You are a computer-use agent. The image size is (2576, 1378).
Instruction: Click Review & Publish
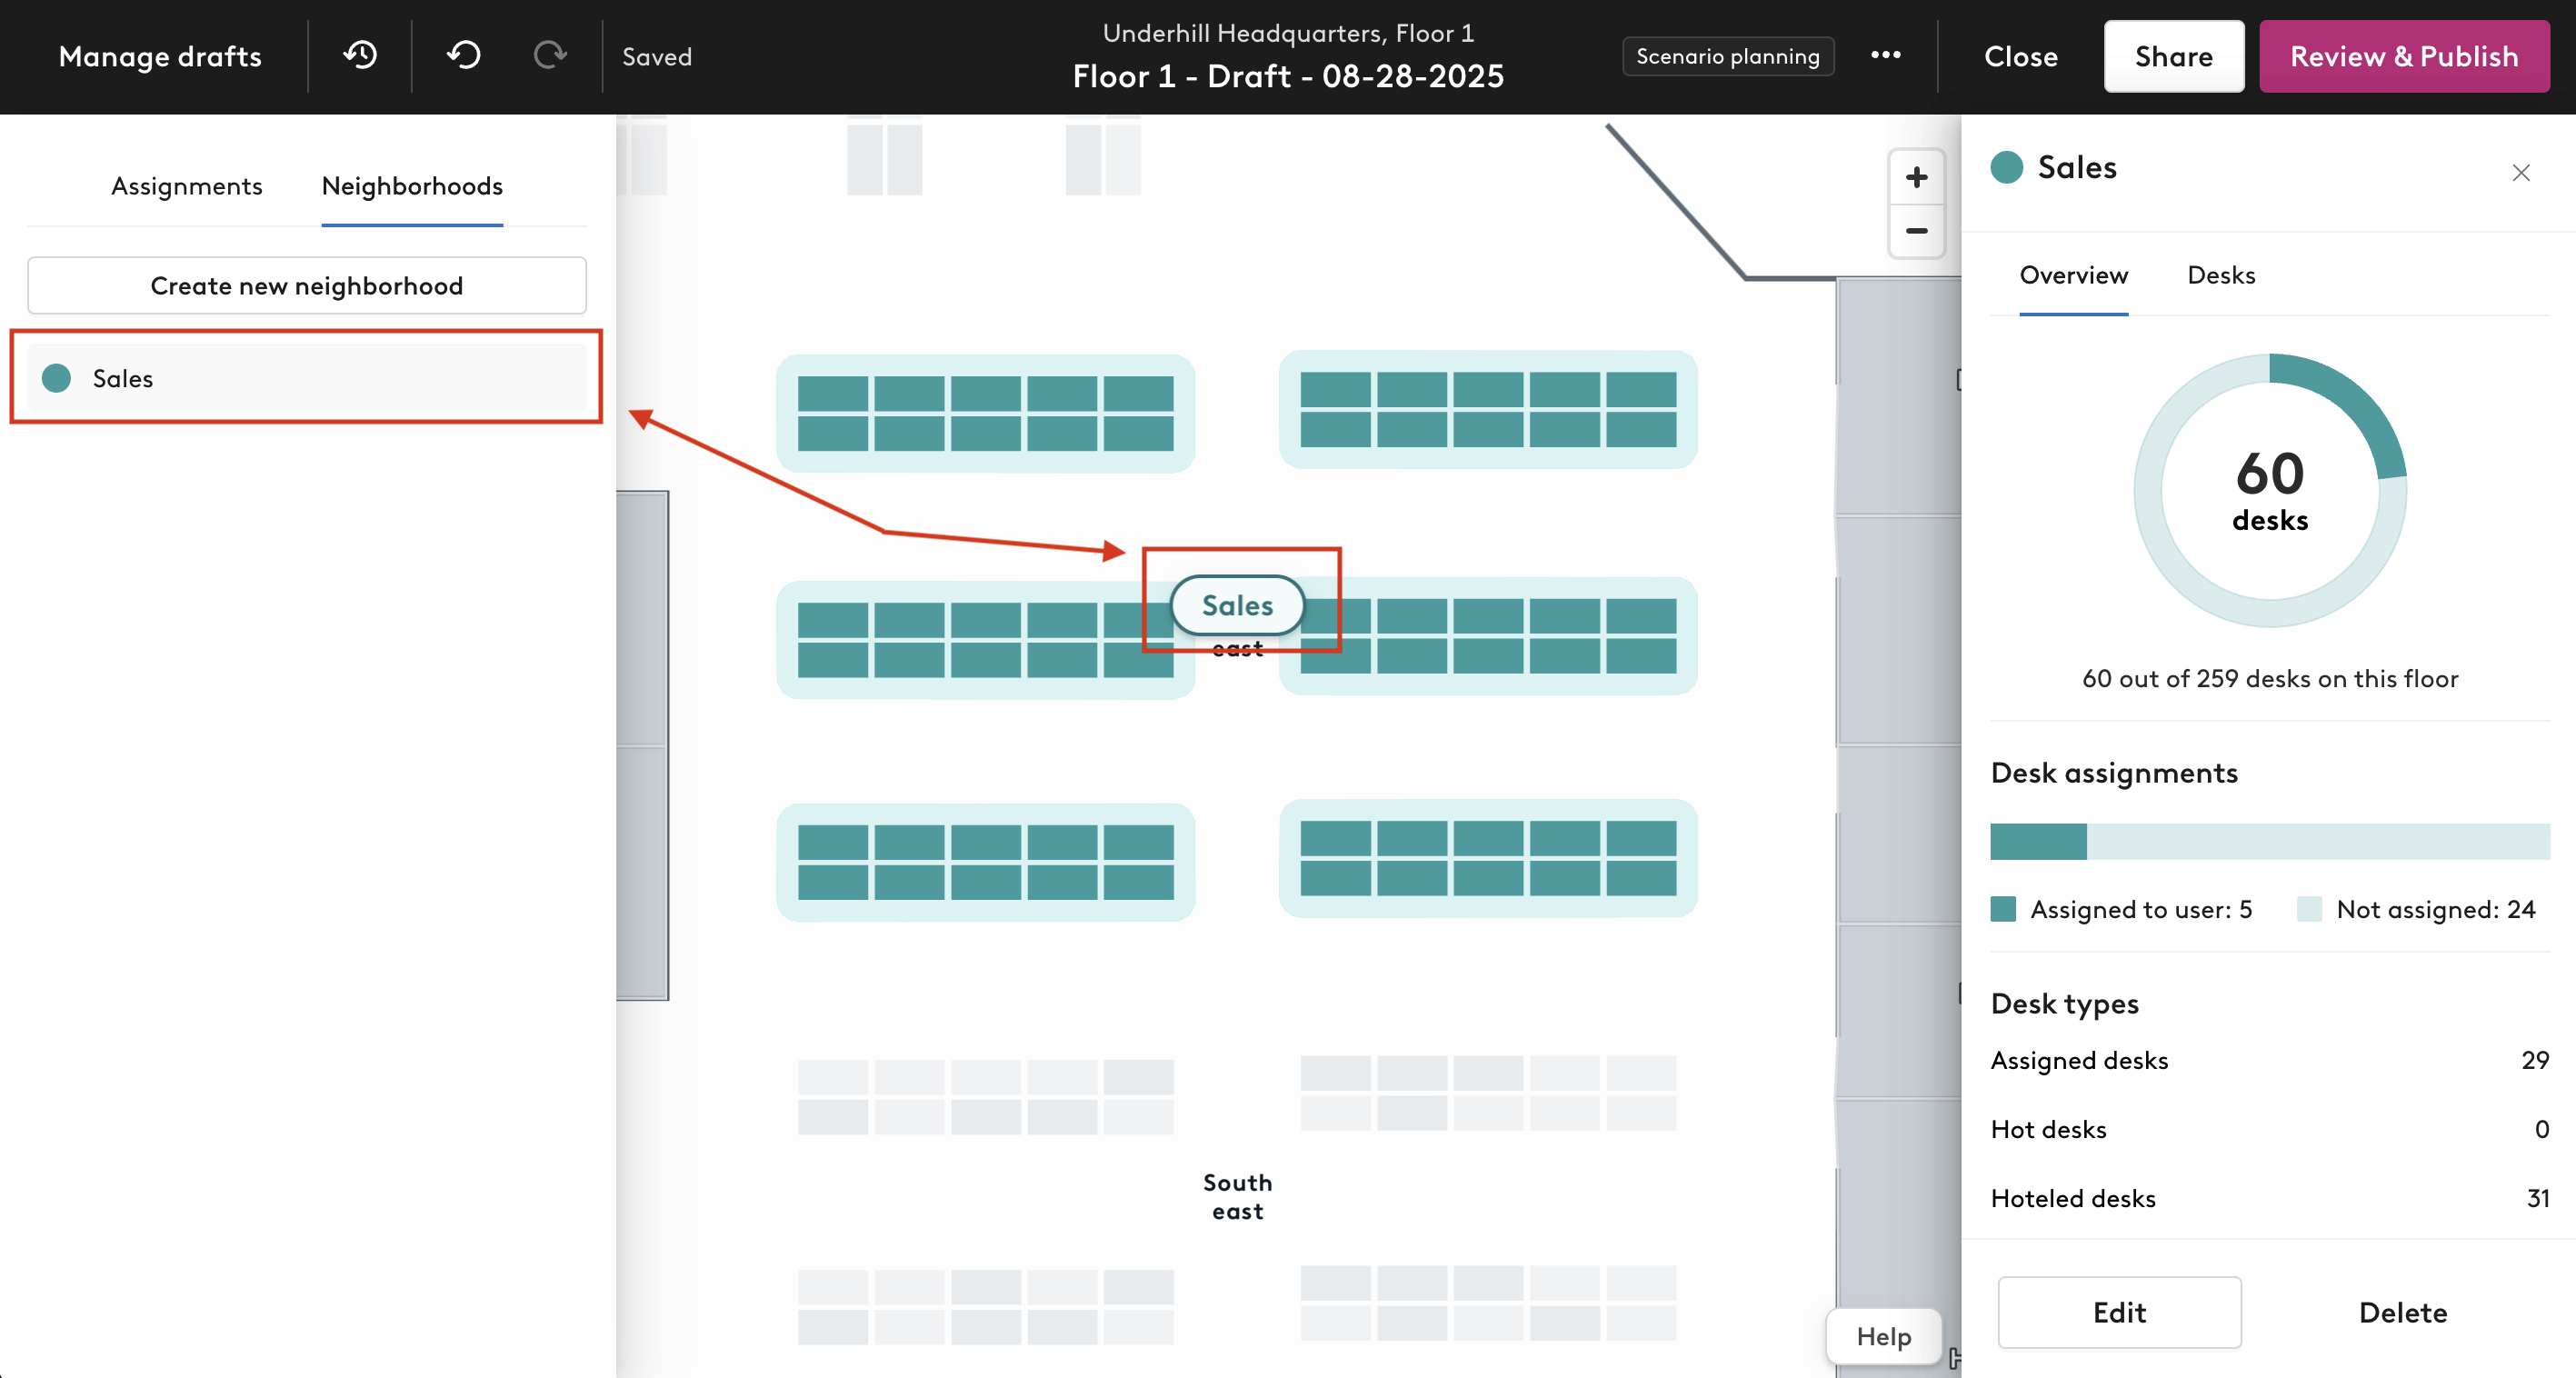click(2404, 56)
